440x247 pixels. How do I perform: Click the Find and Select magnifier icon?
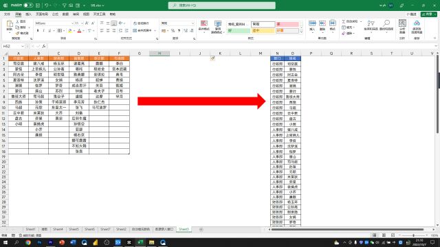coord(386,26)
